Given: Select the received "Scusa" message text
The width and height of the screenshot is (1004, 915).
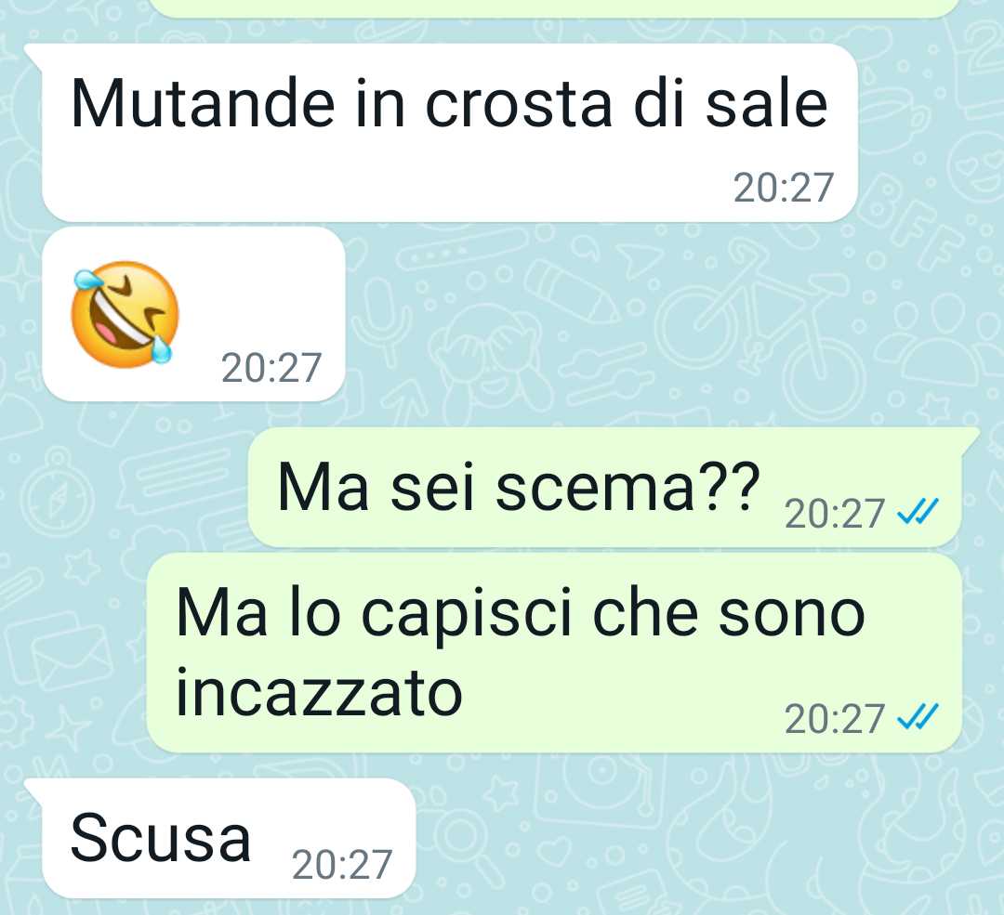Looking at the screenshot, I should (160, 838).
